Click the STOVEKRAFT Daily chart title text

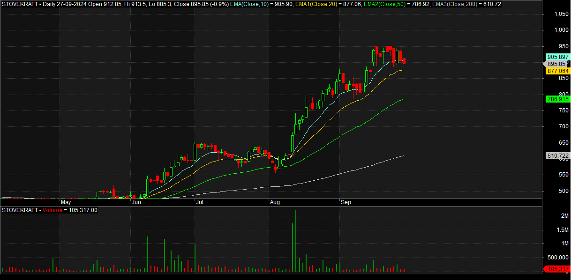coord(116,4)
